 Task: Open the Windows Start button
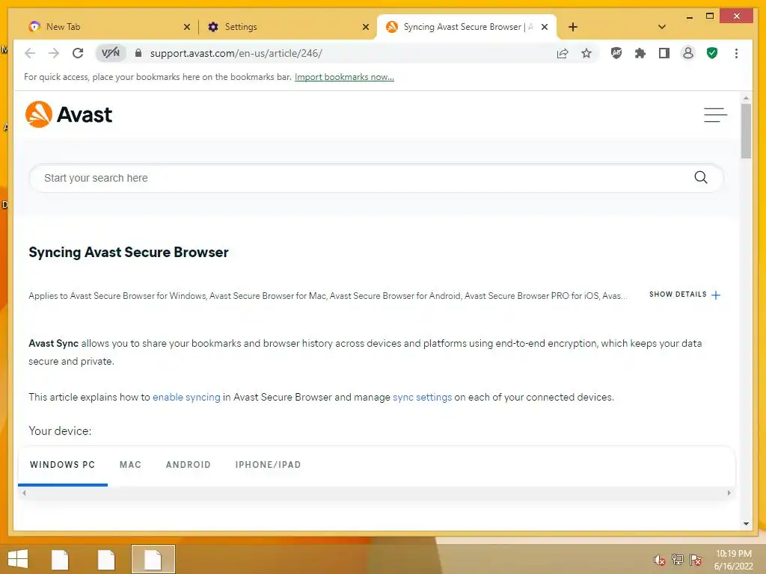click(x=18, y=559)
